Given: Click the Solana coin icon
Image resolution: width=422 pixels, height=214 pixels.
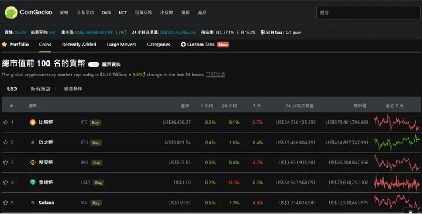Looking at the screenshot, I should click(33, 203).
